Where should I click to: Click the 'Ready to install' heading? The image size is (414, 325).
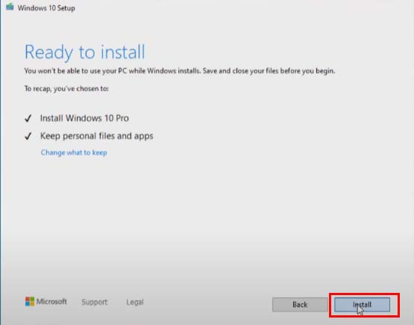(x=85, y=52)
